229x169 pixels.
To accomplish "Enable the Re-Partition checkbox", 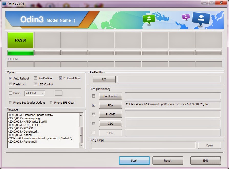I will 36,78.
